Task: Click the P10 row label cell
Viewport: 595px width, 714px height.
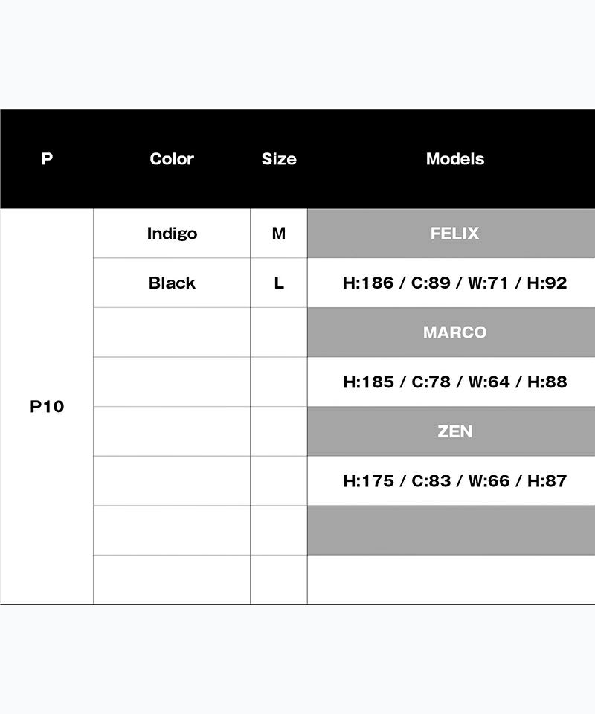Action: pos(47,407)
